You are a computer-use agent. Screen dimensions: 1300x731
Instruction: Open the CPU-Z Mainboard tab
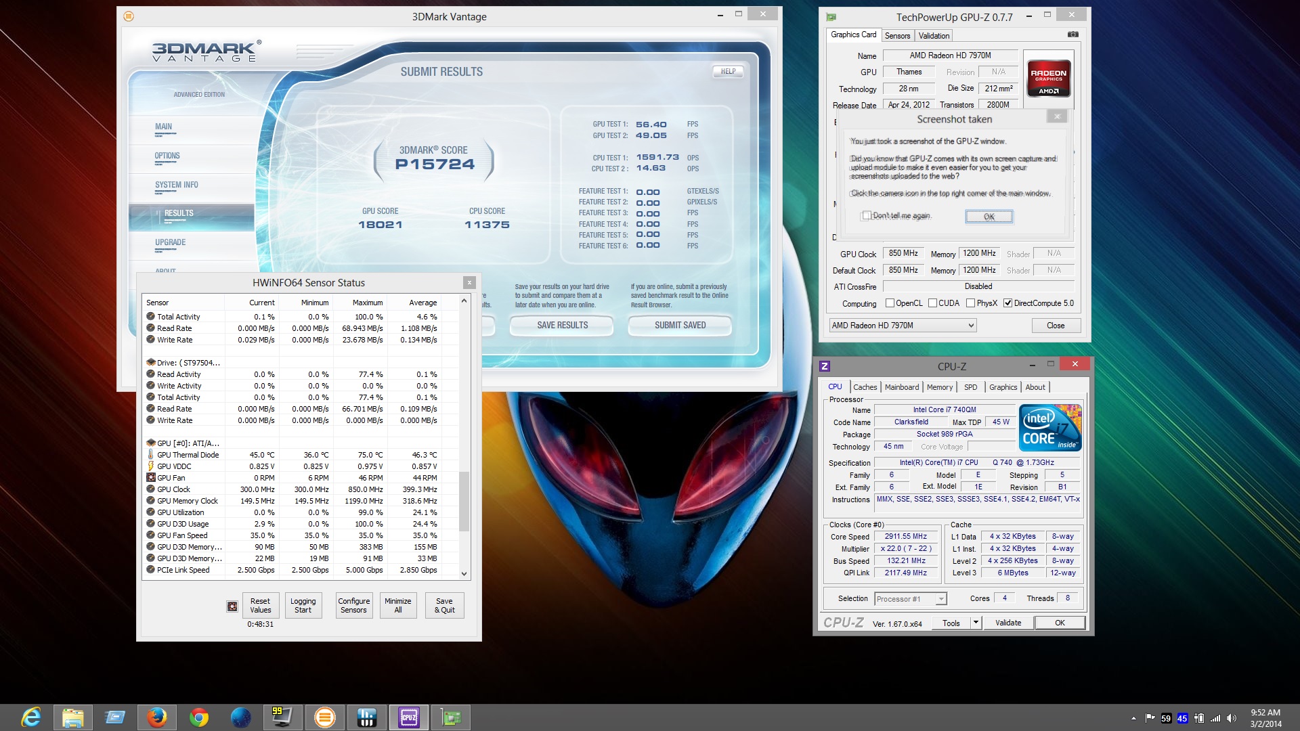pos(902,387)
